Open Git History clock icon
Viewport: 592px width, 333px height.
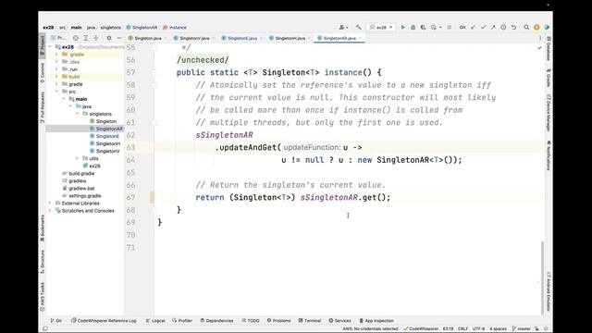point(503,27)
